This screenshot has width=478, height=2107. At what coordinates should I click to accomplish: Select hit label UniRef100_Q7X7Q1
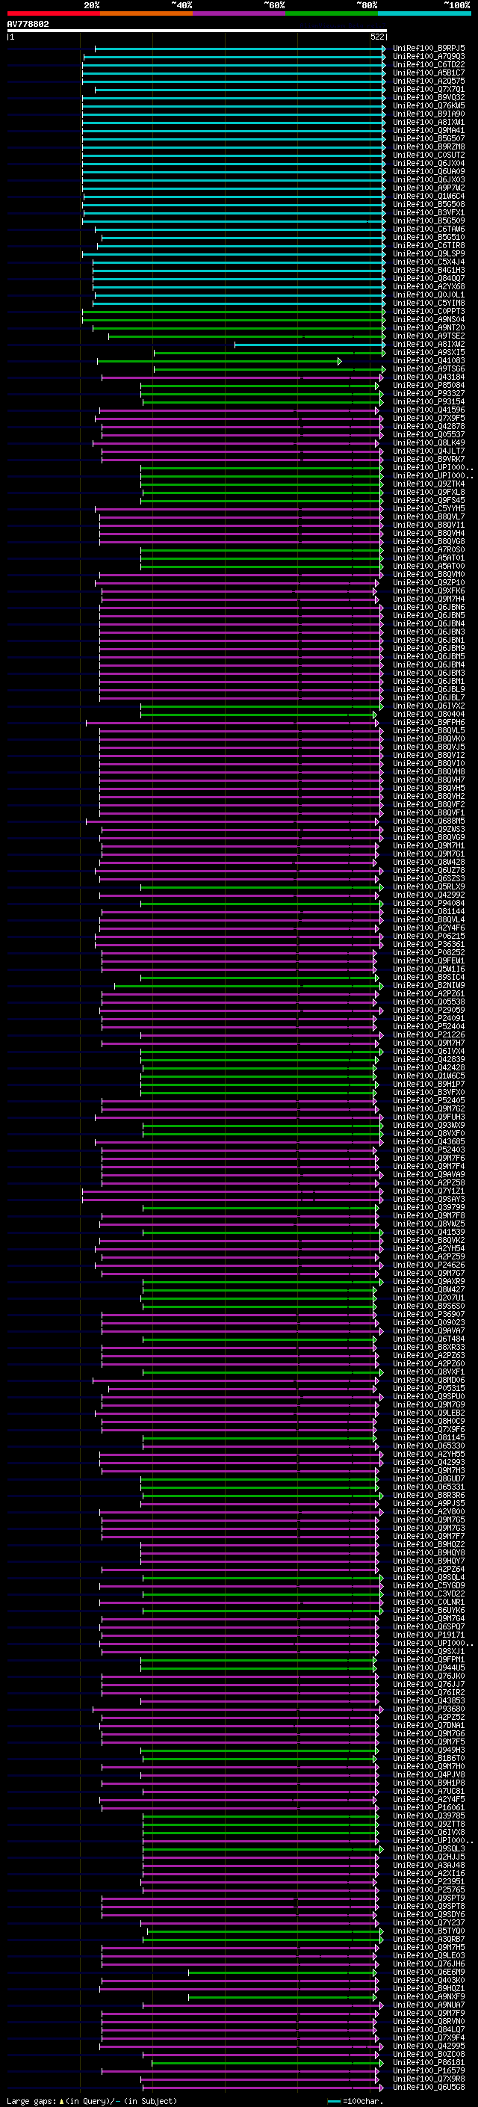(x=429, y=89)
